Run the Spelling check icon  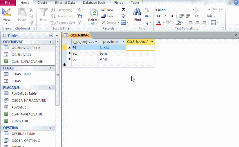pyautogui.click(x=123, y=16)
